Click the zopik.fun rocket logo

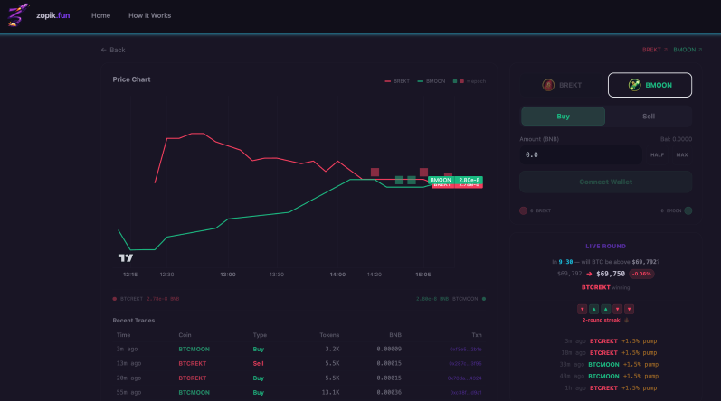pyautogui.click(x=18, y=14)
